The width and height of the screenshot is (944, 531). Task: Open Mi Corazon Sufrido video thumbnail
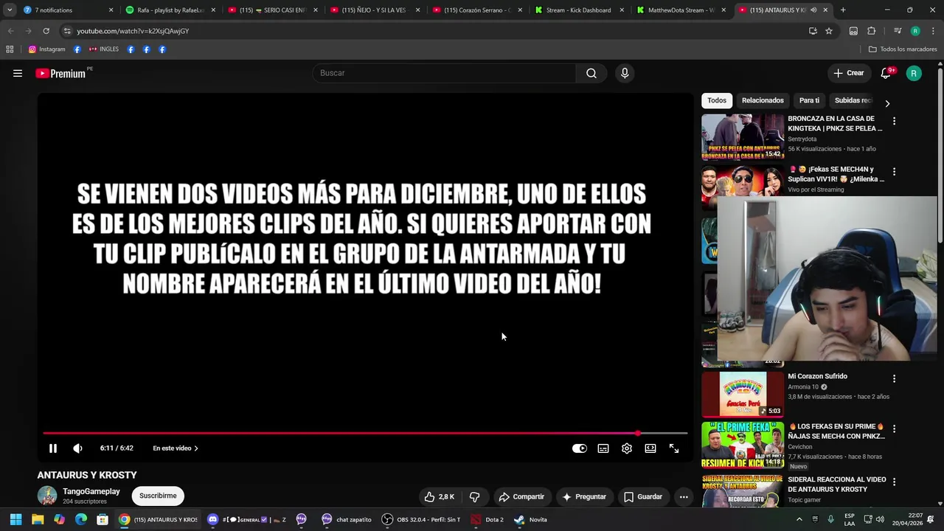click(x=743, y=395)
